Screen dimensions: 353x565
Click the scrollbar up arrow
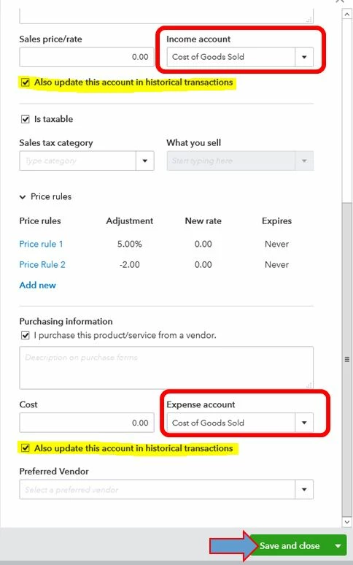(x=347, y=14)
